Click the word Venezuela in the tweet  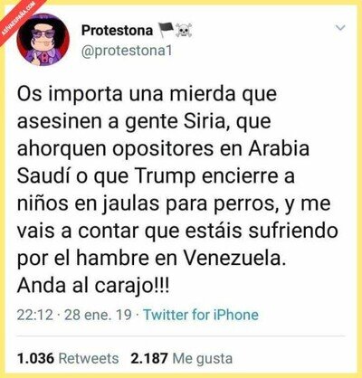[234, 259]
